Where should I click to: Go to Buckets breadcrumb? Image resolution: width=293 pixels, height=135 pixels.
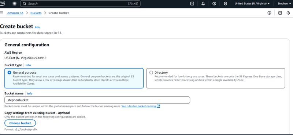pos(36,13)
